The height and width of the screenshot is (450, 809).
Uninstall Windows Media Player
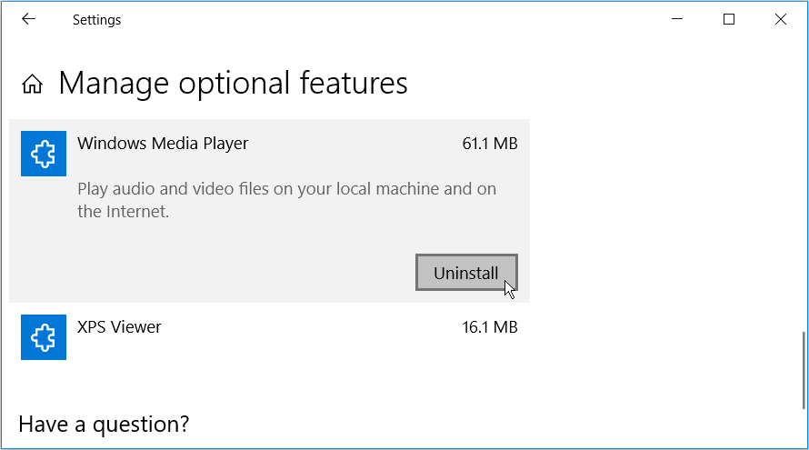(x=466, y=273)
